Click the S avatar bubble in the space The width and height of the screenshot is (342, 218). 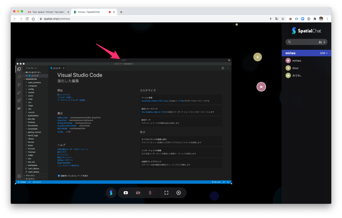pos(258,57)
